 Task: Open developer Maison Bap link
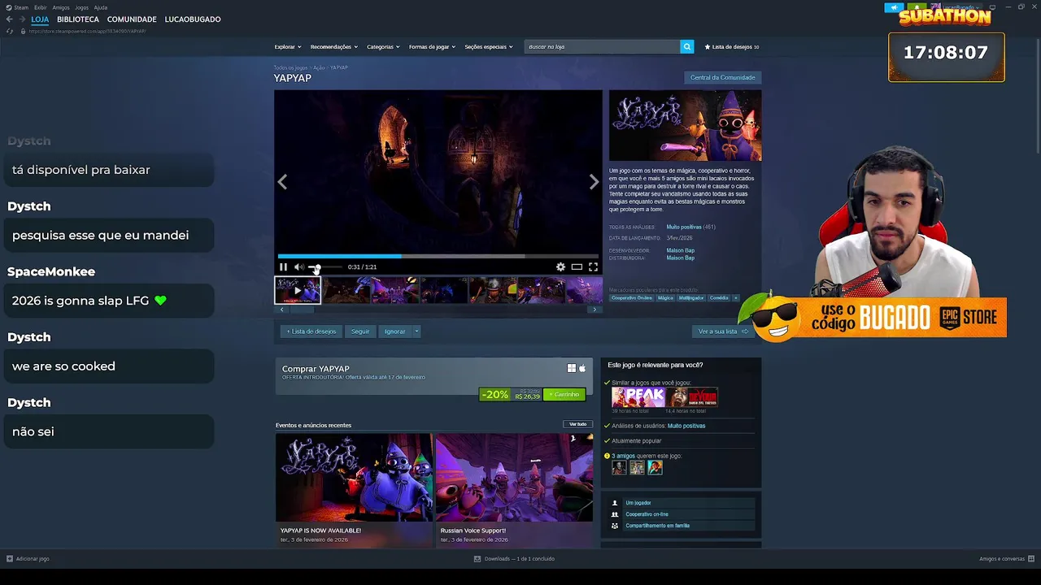[x=681, y=250]
